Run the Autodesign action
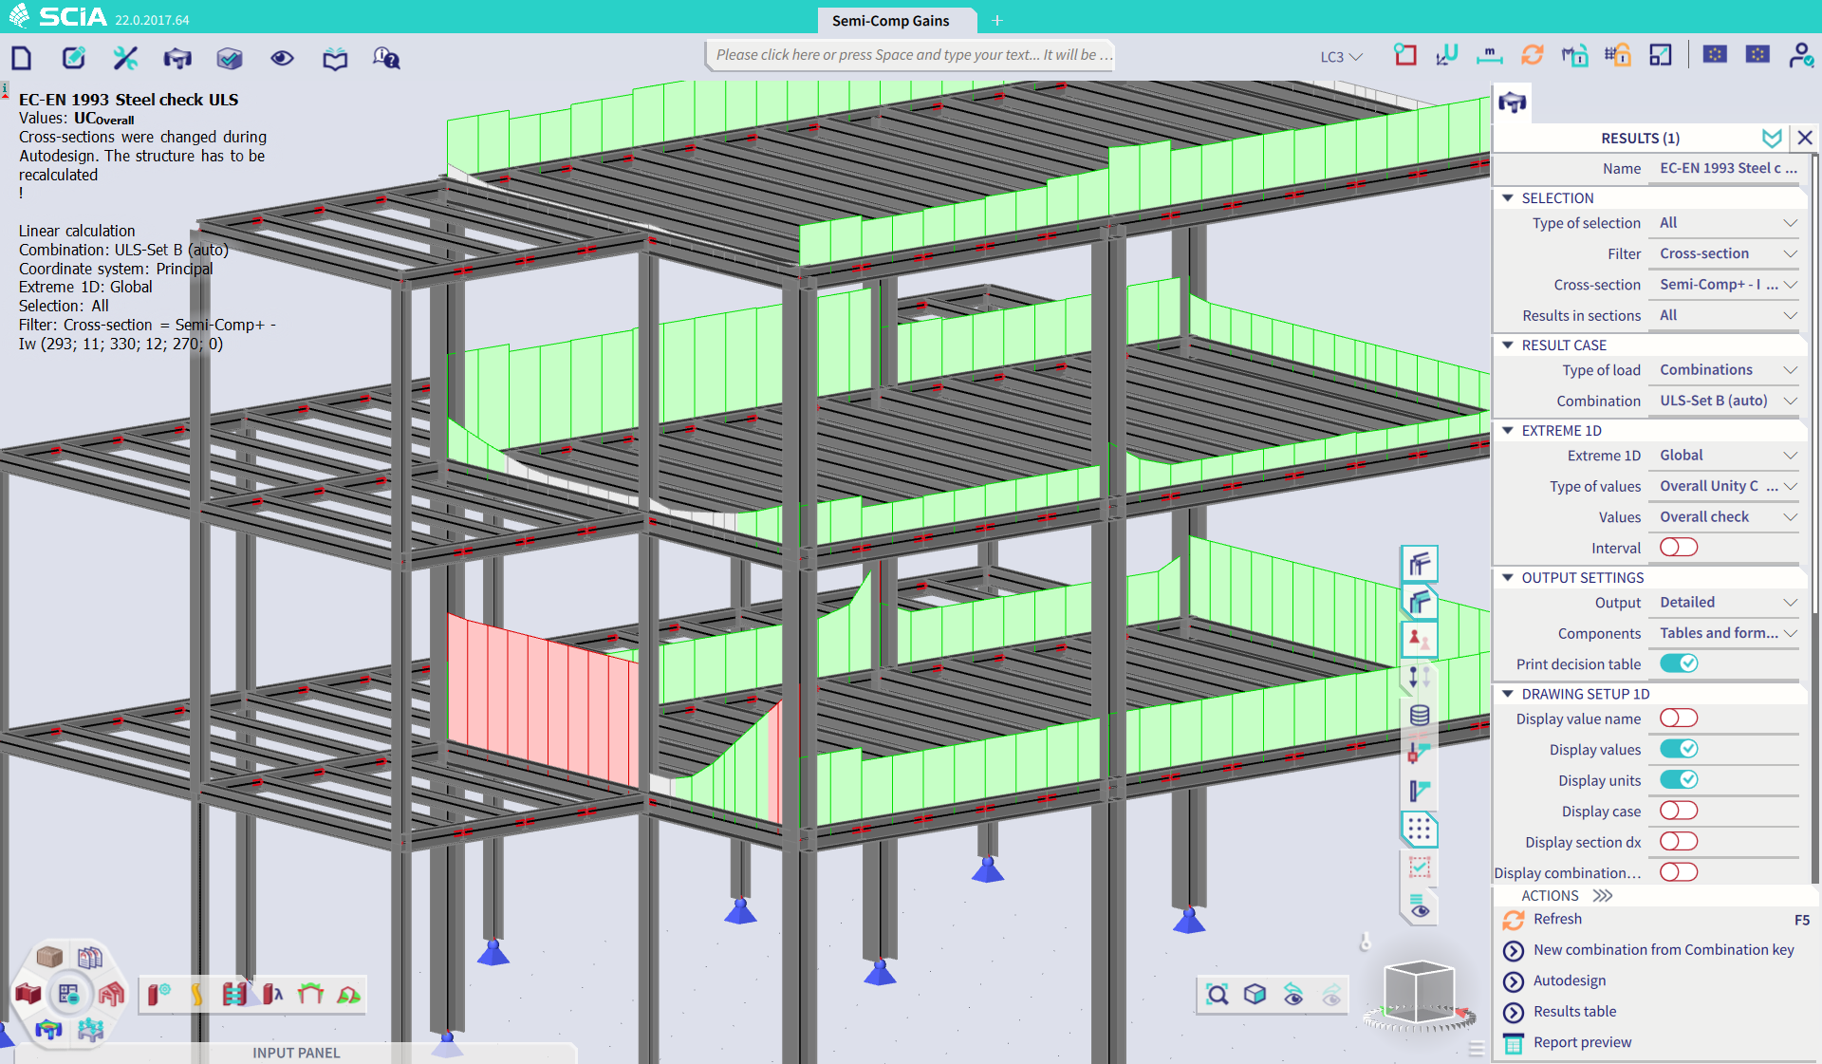 point(1570,980)
